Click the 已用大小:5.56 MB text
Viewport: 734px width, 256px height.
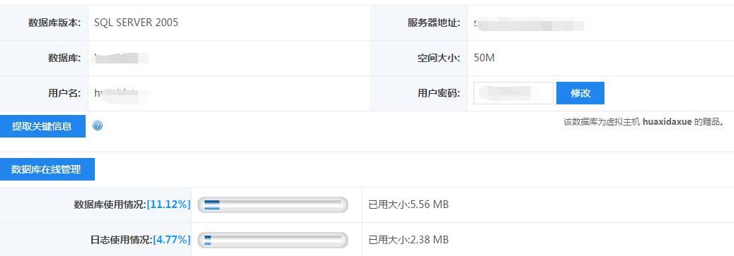coord(408,205)
